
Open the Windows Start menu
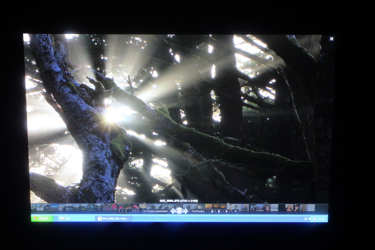coord(42,218)
